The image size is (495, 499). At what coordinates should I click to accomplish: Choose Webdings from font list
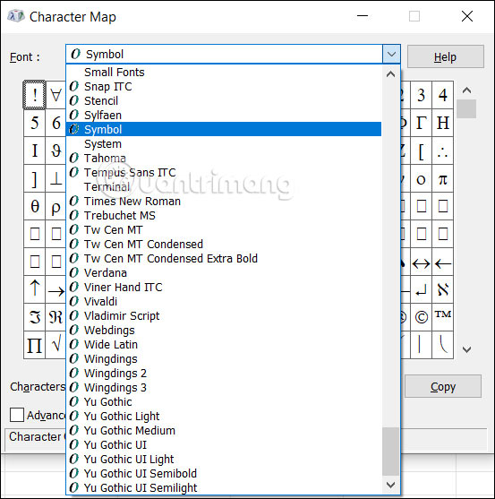pyautogui.click(x=224, y=330)
